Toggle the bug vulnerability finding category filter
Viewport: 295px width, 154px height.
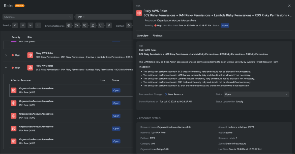pyautogui.click(x=77, y=25)
